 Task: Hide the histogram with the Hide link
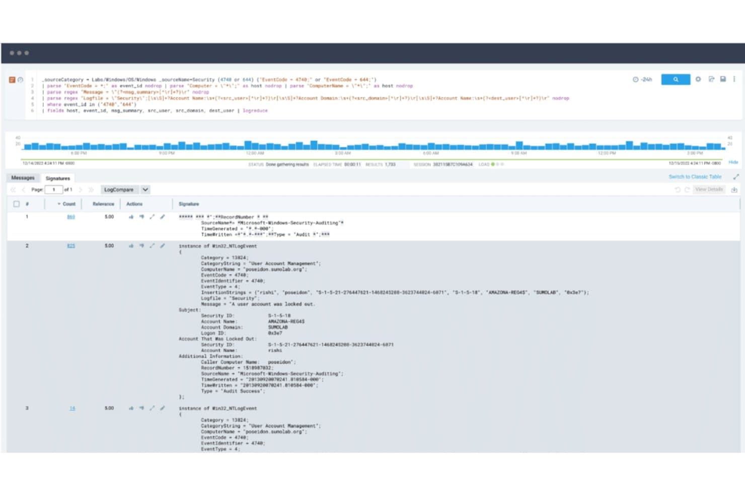733,162
